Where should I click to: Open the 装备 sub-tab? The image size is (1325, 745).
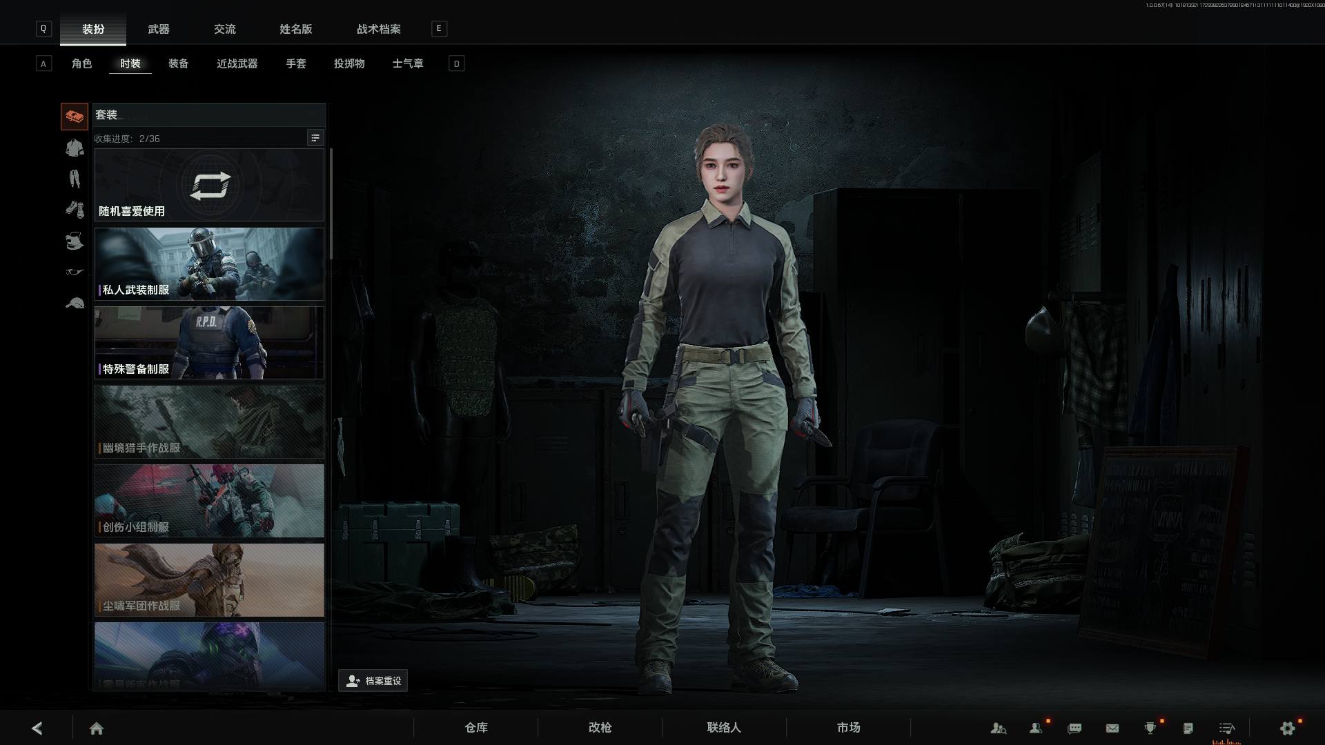click(x=179, y=63)
